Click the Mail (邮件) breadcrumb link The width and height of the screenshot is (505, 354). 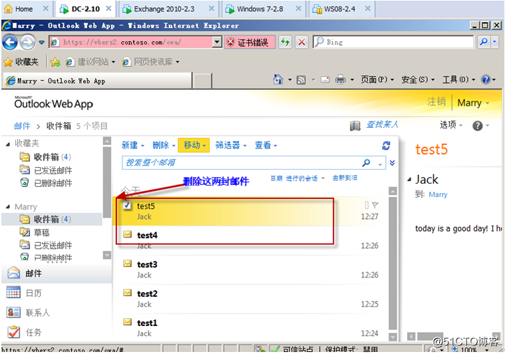[x=22, y=126]
